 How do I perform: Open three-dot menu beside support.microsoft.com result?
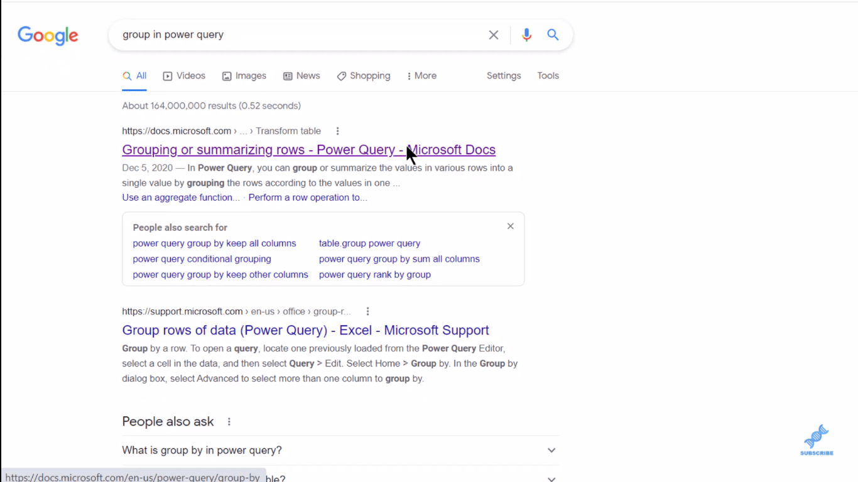367,311
